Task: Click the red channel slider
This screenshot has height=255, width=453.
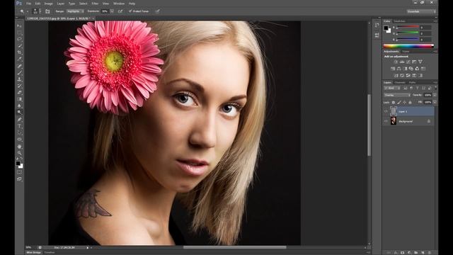Action: pos(408,28)
